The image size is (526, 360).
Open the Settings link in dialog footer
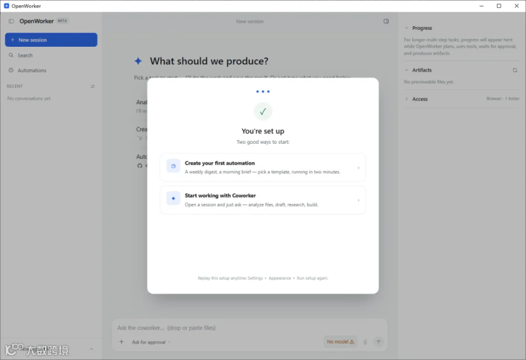[255, 278]
